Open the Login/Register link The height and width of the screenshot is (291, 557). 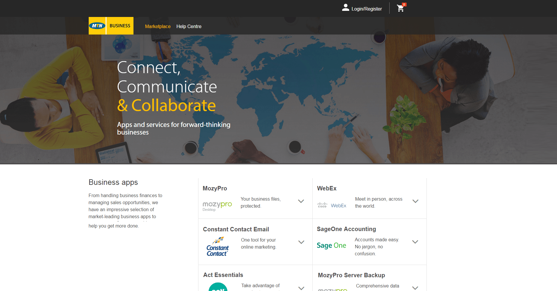366,9
